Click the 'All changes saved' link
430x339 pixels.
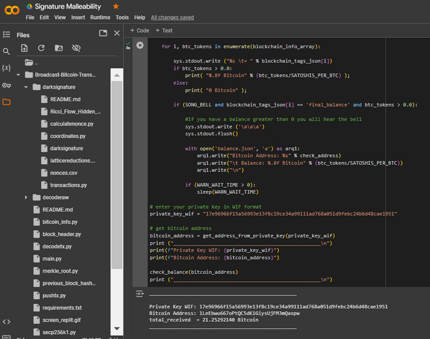pyautogui.click(x=173, y=18)
